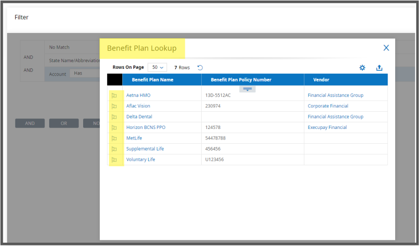Click the Vendor column header
Viewport: 420px width, 246px height.
[x=321, y=80]
